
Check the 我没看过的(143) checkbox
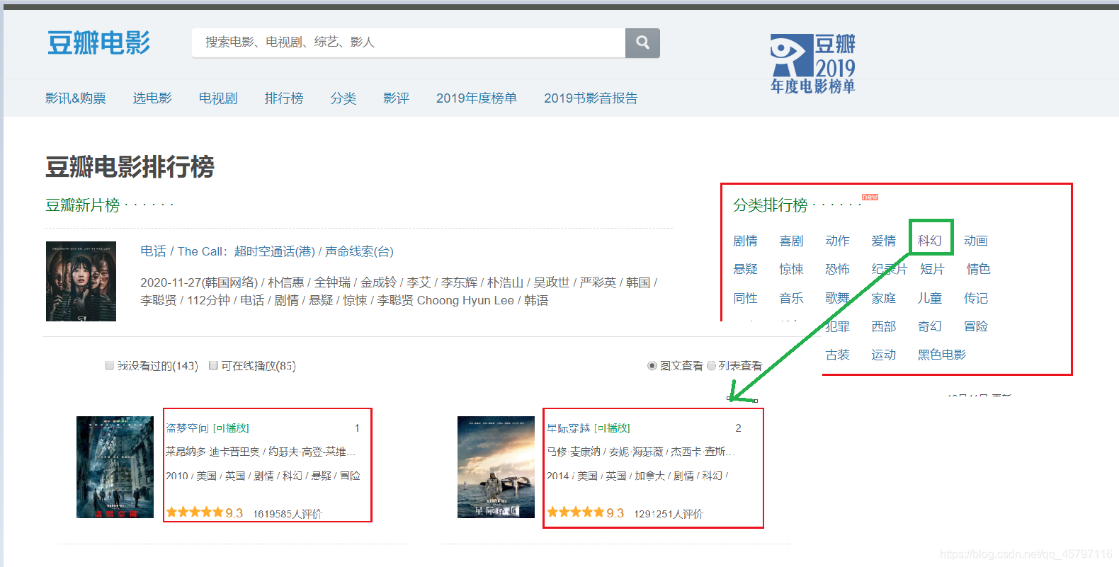coord(110,365)
